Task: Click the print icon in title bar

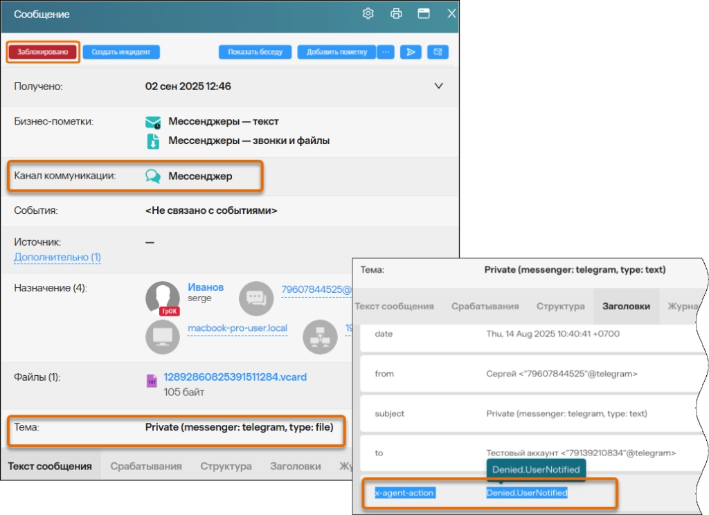Action: (x=396, y=14)
